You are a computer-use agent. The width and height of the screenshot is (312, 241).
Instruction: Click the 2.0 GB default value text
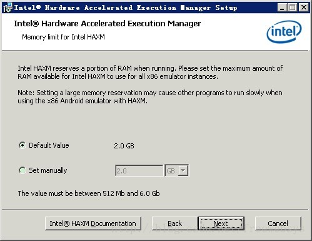tap(124, 146)
